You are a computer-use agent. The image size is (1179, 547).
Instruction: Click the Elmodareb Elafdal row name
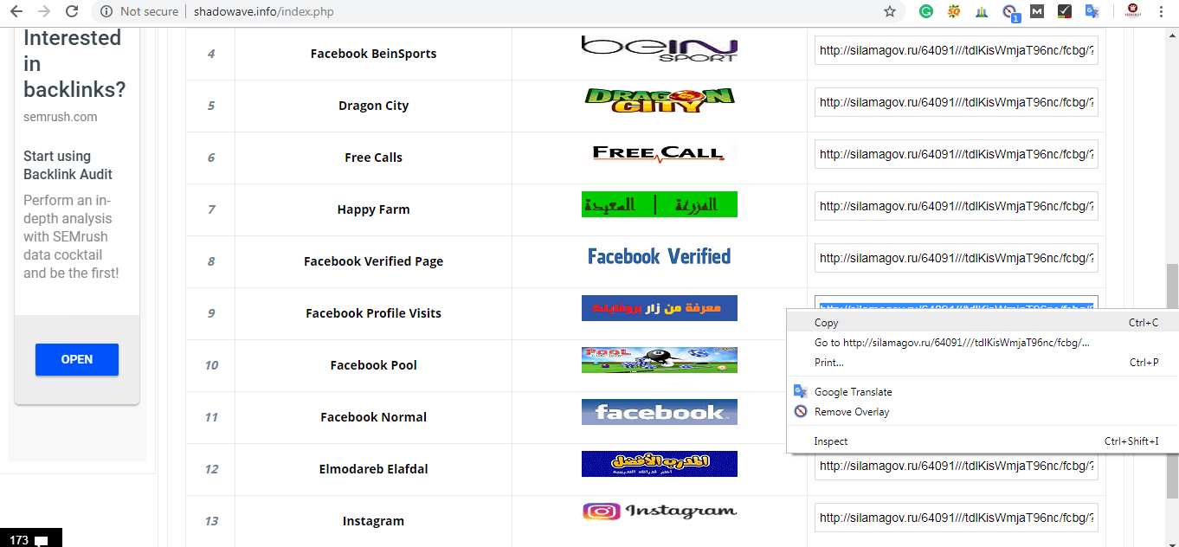373,469
